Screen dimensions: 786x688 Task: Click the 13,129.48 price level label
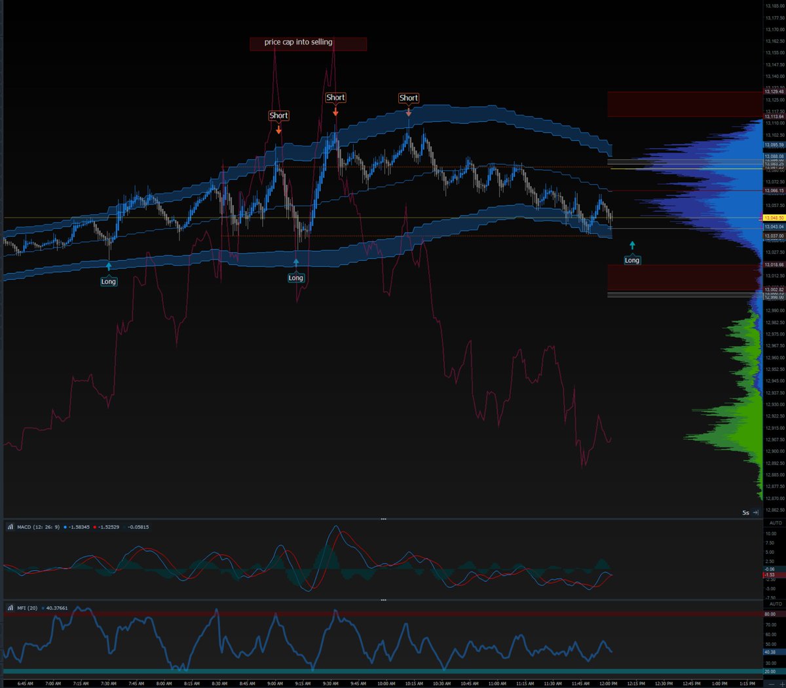click(x=774, y=92)
